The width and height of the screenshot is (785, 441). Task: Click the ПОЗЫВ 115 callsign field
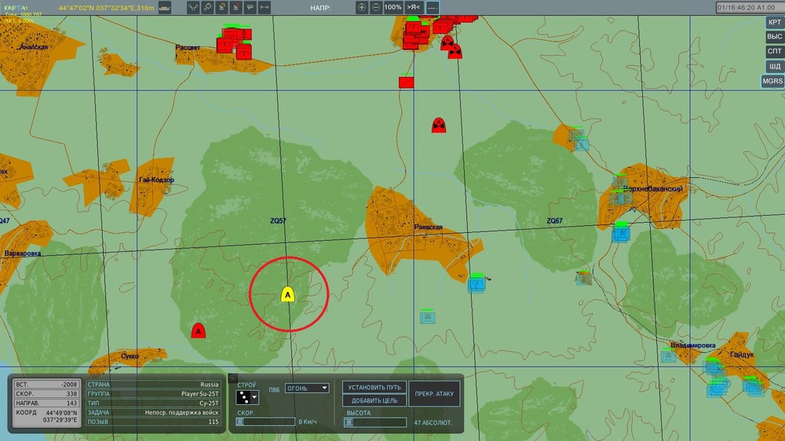pyautogui.click(x=153, y=421)
